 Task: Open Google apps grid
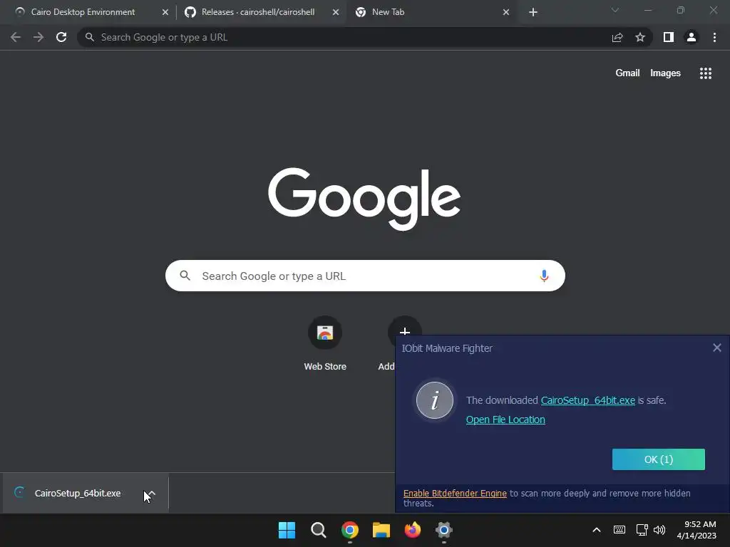pyautogui.click(x=706, y=73)
